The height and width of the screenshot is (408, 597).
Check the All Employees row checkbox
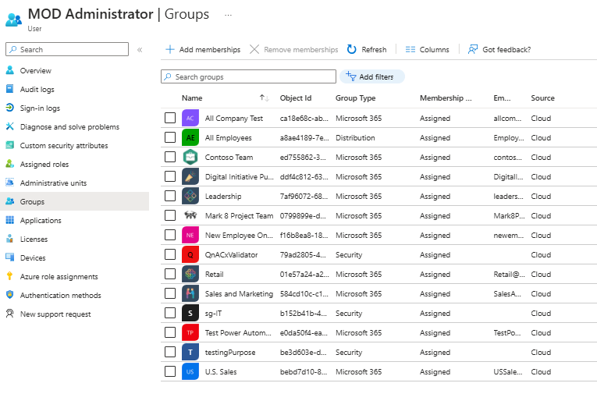pos(170,137)
